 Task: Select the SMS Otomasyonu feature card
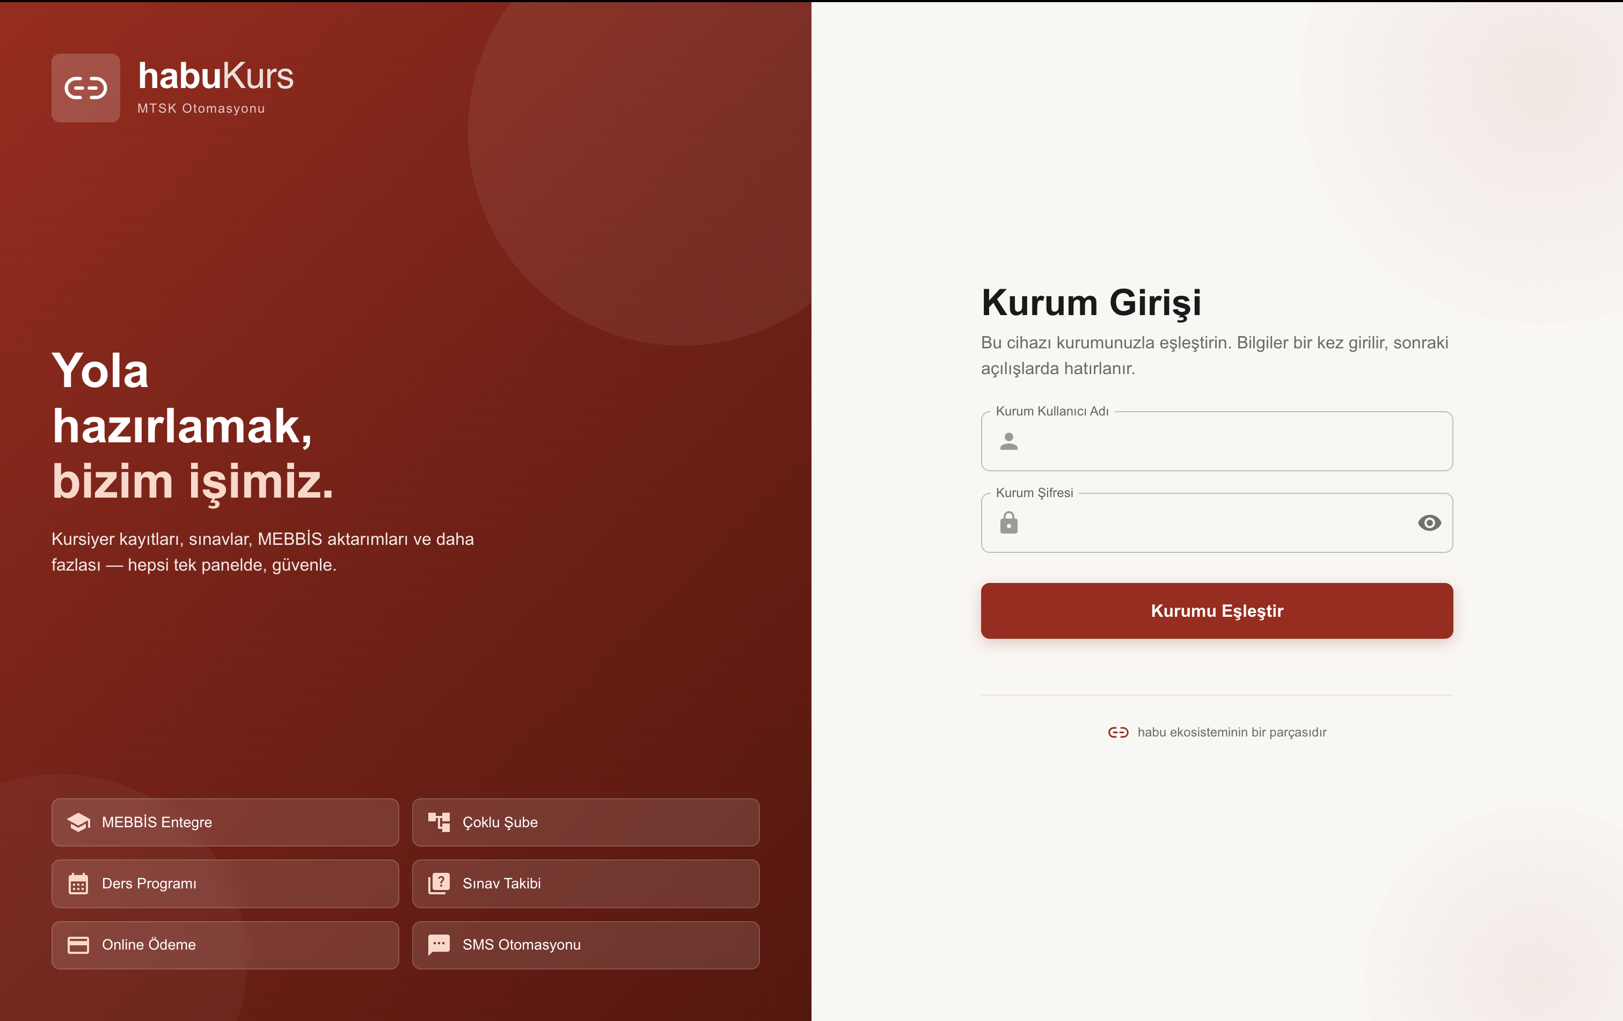[586, 945]
